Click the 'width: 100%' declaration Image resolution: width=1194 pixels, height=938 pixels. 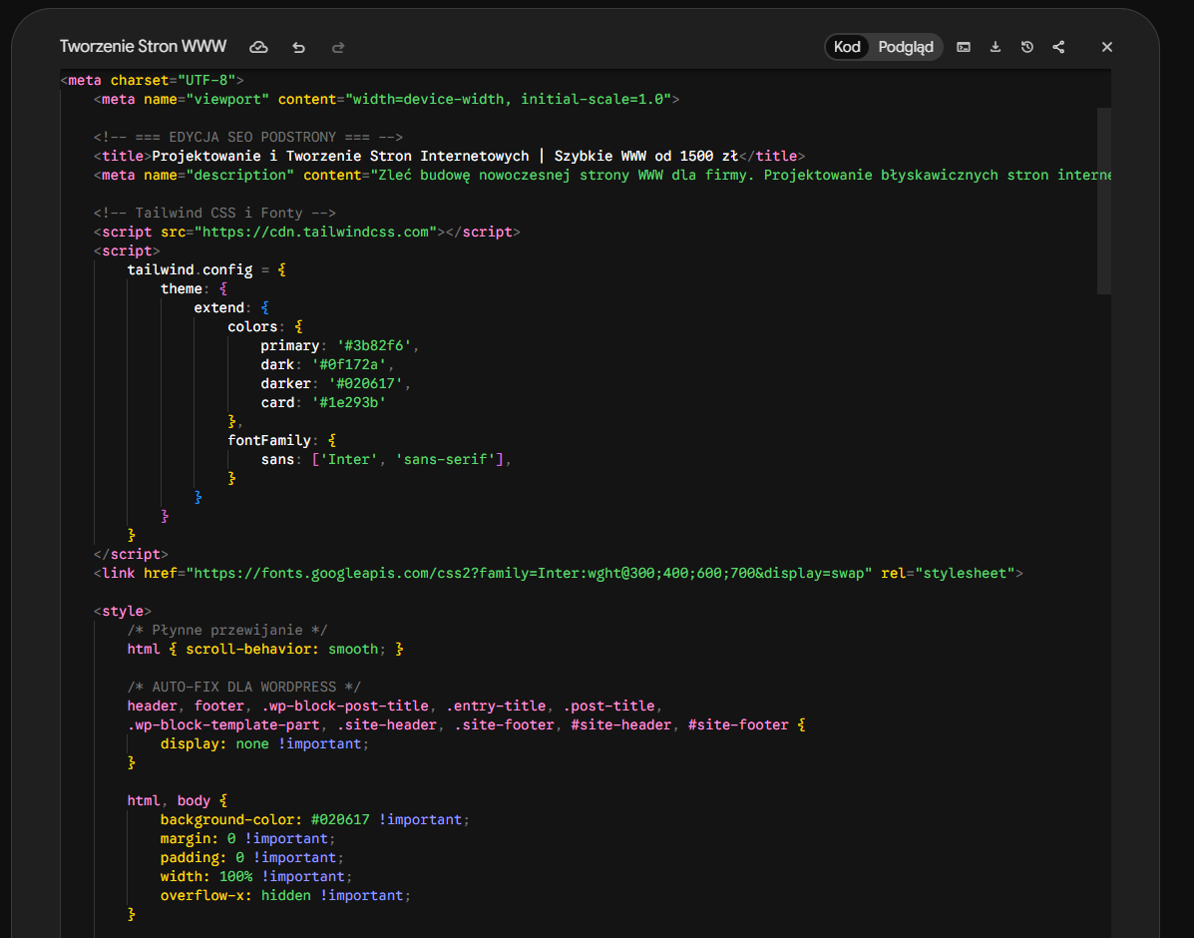point(256,876)
